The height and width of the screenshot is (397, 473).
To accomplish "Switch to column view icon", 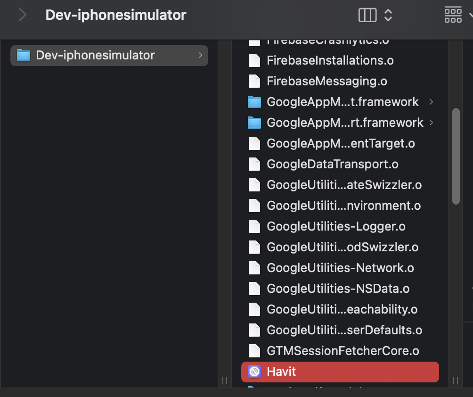I will coord(367,15).
